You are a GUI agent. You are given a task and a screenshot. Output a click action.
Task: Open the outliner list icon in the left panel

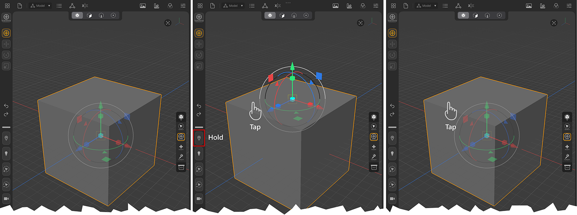pyautogui.click(x=59, y=6)
